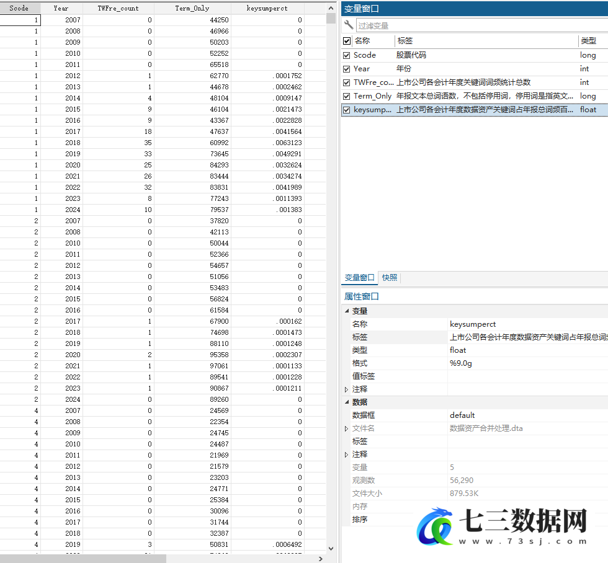Sort variables by 名称 column header
Screen dimensions: 608x563
[362, 41]
